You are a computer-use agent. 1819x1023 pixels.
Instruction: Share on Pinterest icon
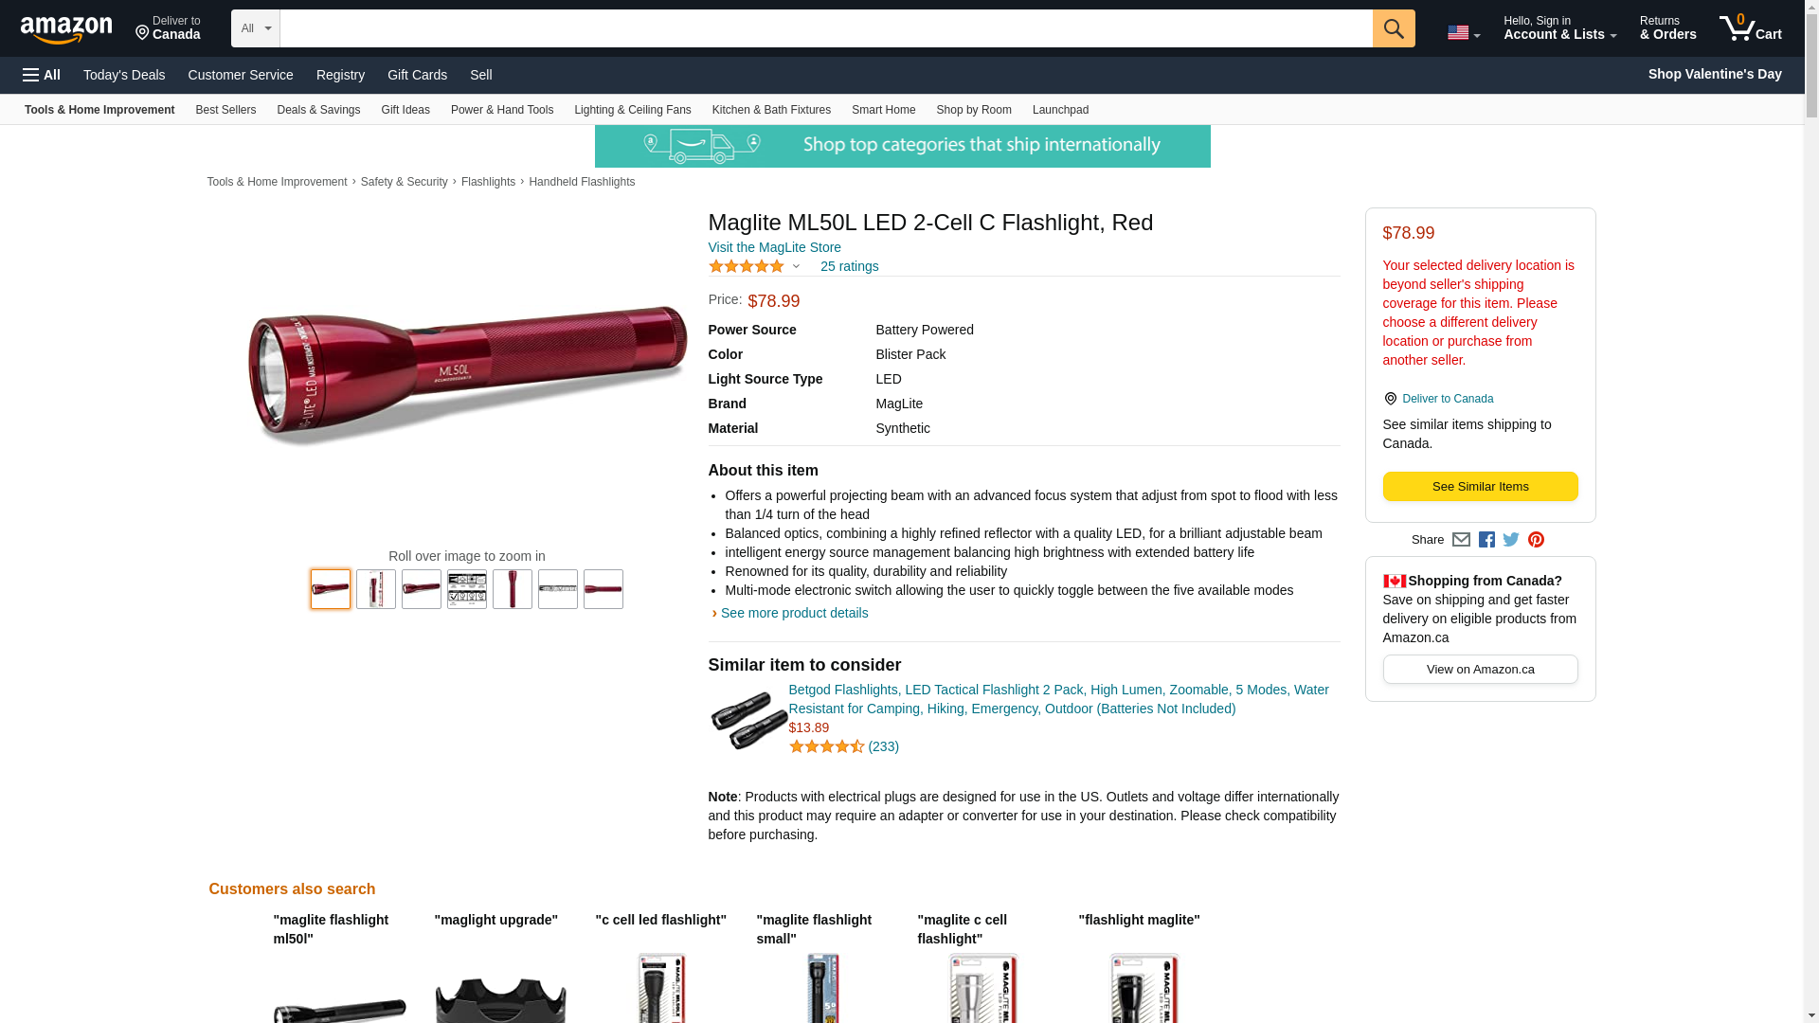point(1536,540)
